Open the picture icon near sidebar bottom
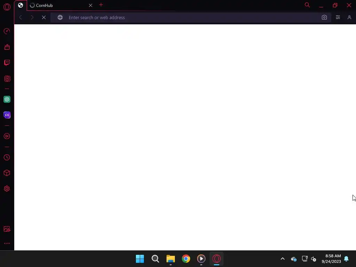356x267 pixels. [7, 229]
